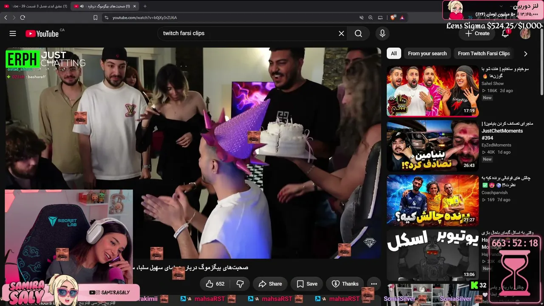Open the picture-in-picture icon in address bar
Image resolution: width=544 pixels, height=306 pixels.
[380, 17]
